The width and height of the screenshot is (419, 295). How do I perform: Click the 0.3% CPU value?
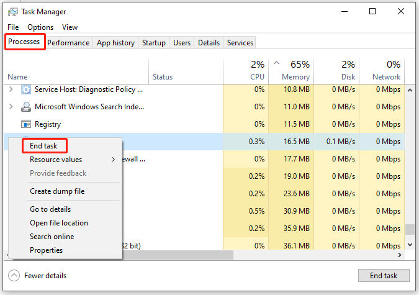256,141
